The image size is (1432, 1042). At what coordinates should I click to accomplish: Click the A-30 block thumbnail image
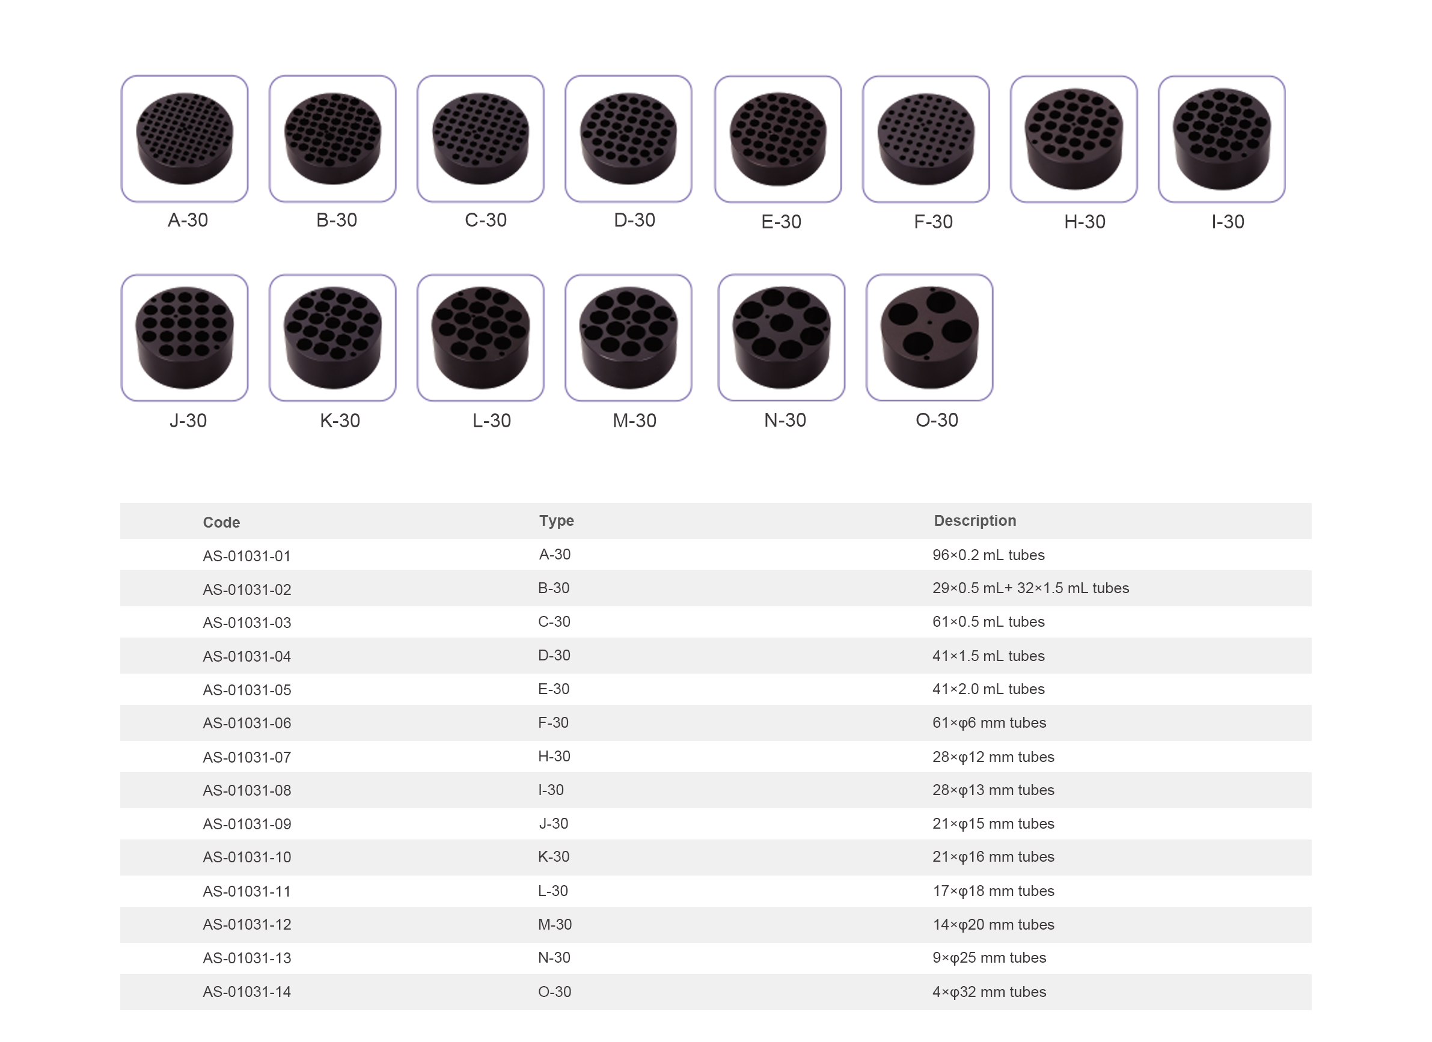pos(185,139)
